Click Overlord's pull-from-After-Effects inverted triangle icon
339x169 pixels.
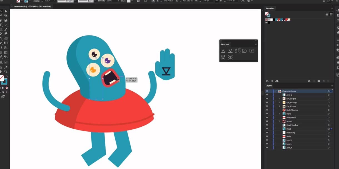[x=230, y=51]
